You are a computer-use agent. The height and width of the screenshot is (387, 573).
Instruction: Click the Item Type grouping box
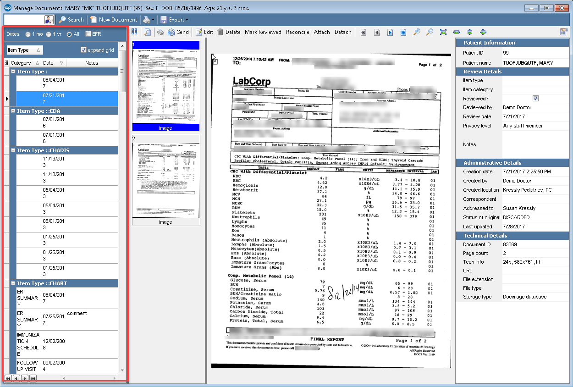[x=25, y=50]
